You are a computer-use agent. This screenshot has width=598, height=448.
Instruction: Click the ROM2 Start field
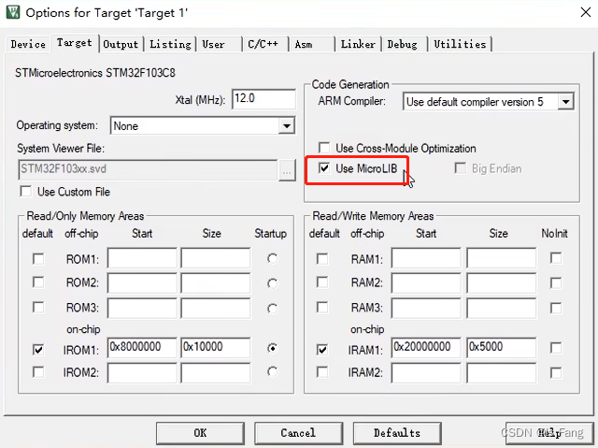pyautogui.click(x=142, y=282)
